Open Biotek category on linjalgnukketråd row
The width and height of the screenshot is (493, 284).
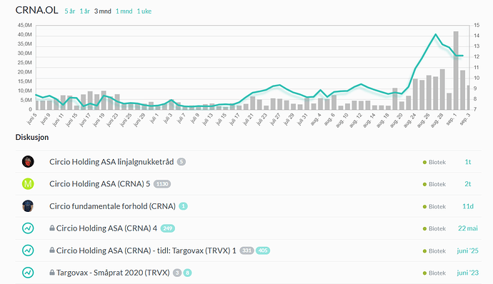[x=434, y=162]
